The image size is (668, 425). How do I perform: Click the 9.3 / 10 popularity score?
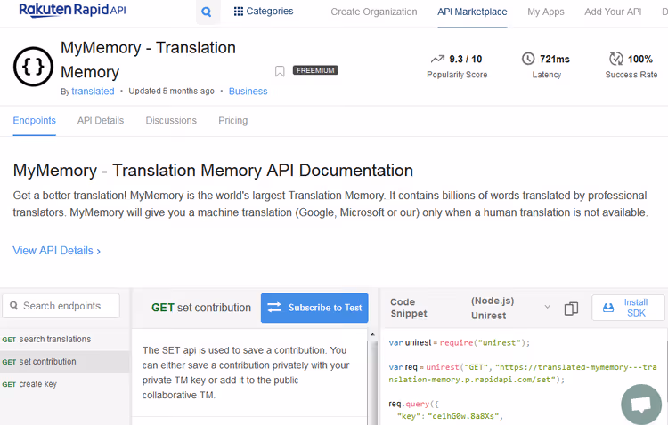(465, 60)
